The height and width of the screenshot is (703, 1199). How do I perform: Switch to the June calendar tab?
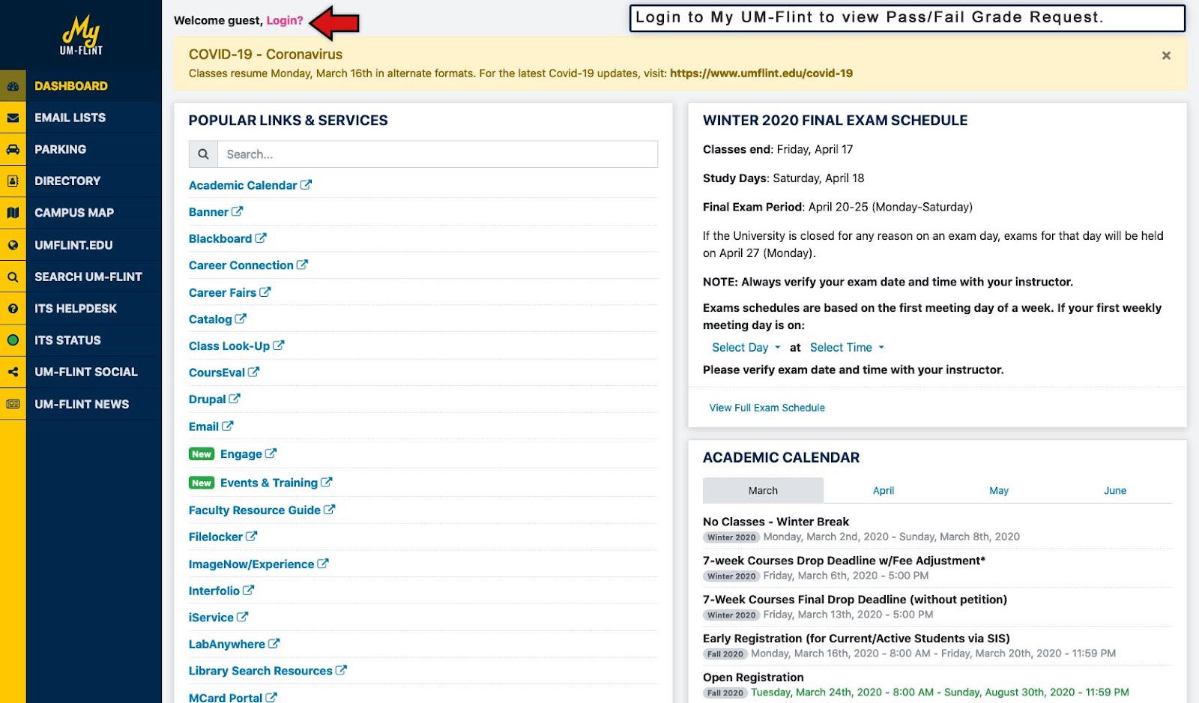point(1115,490)
